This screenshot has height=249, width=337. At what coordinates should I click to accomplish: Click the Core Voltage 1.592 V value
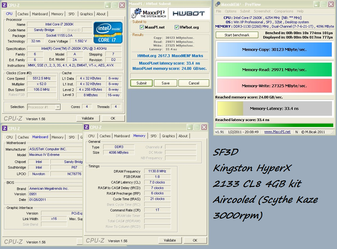pos(81,41)
